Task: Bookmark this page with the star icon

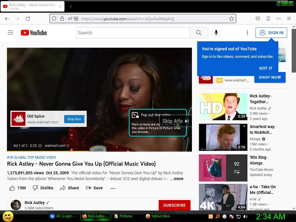Action: 232,18
